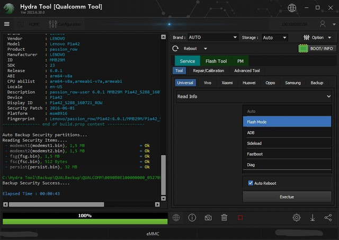
Task: Switch to the PM tab
Action: (240, 61)
